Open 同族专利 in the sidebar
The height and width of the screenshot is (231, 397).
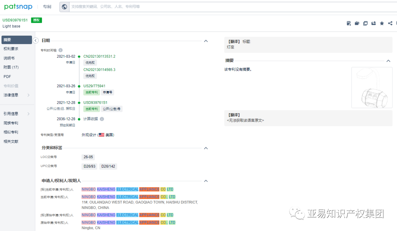11,123
